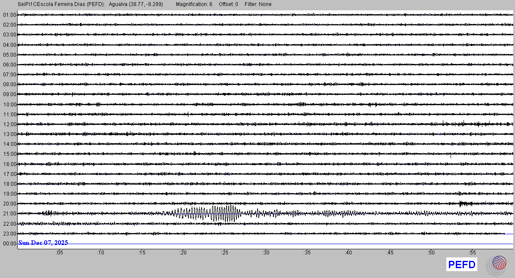Click the 12:00 hour label
Screen dimensions: 515x278
click(x=9, y=124)
